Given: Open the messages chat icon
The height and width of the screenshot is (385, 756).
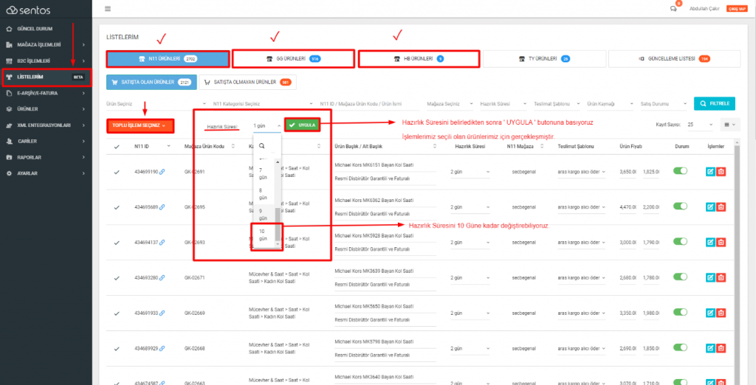Looking at the screenshot, I should 673,9.
